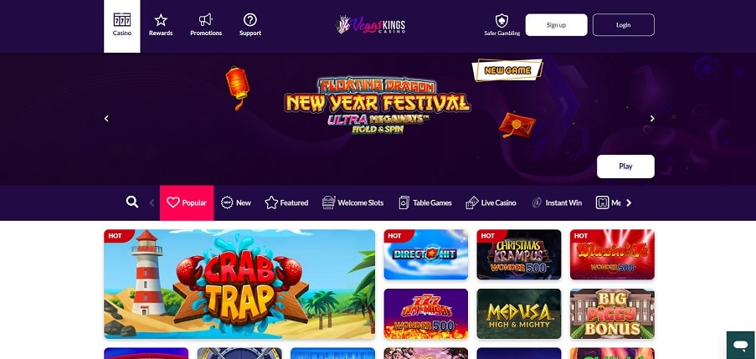Open Medusa High & Mighty game
The width and height of the screenshot is (756, 359).
tap(519, 314)
